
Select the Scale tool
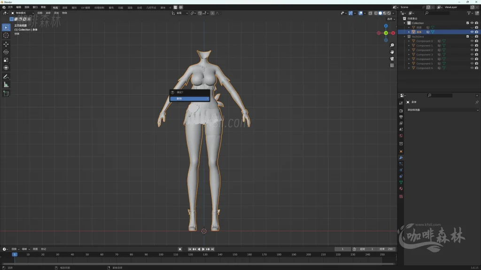coord(6,60)
